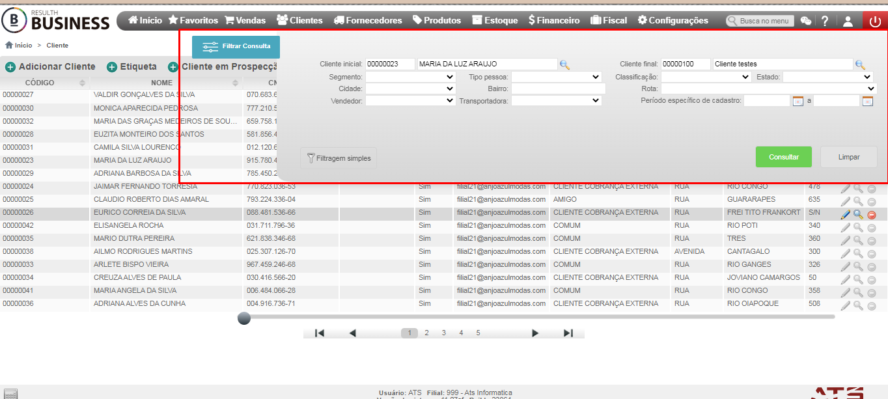The width and height of the screenshot is (888, 399).
Task: Expand the Transportadora dropdown
Action: click(556, 101)
